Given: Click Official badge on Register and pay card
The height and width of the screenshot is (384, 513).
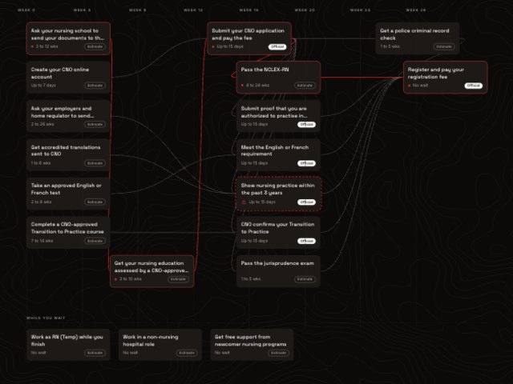Looking at the screenshot, I should (474, 86).
